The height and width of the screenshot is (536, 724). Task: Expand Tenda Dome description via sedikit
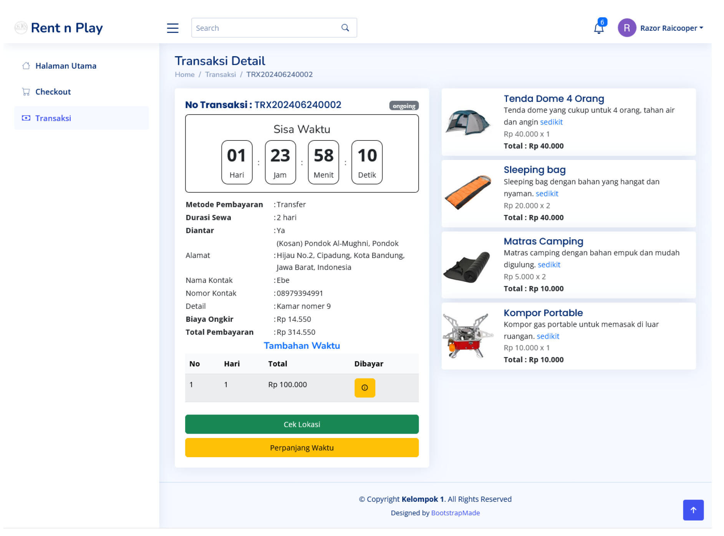(551, 122)
